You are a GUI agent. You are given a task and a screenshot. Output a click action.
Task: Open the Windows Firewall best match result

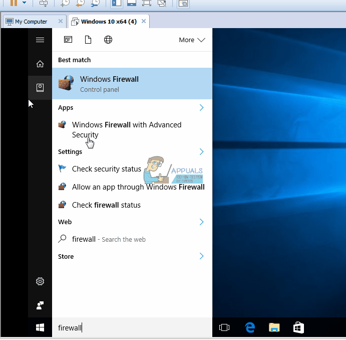pyautogui.click(x=132, y=84)
